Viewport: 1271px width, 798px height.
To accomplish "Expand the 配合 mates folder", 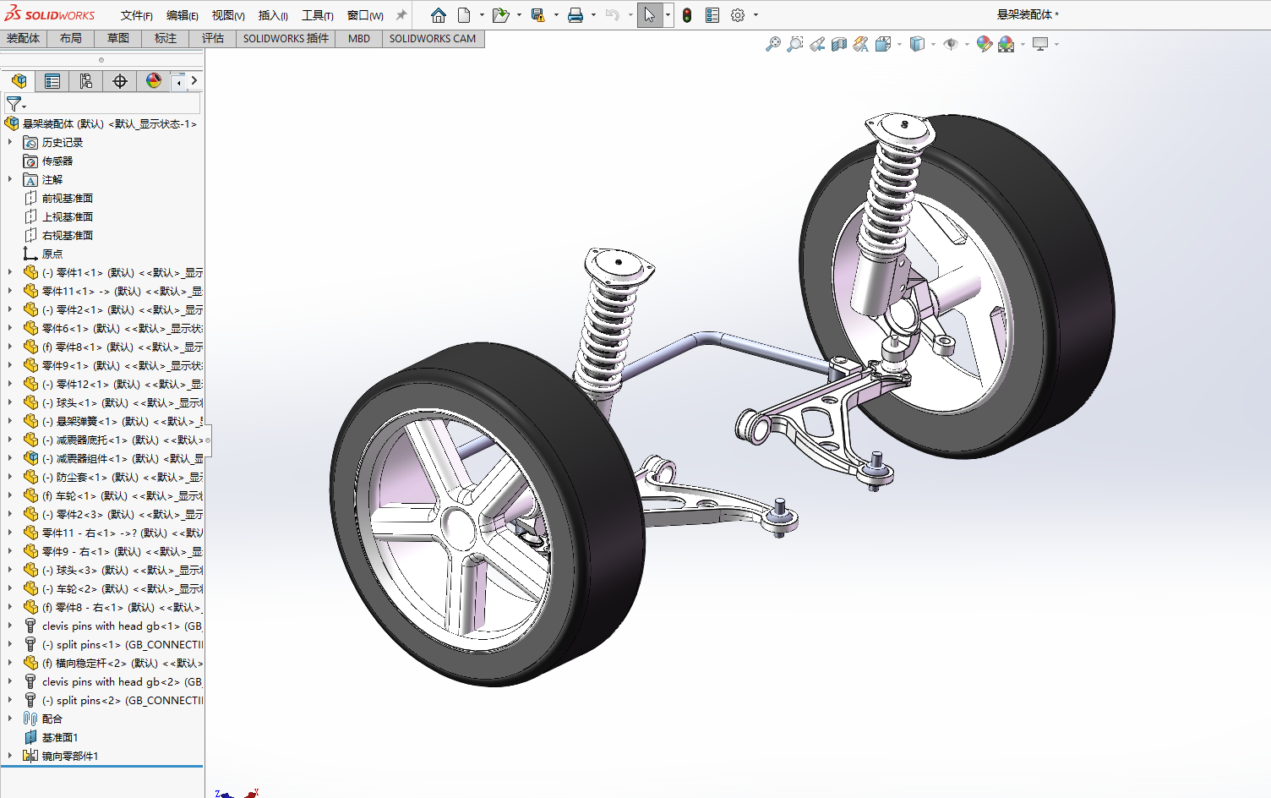I will pos(10,719).
